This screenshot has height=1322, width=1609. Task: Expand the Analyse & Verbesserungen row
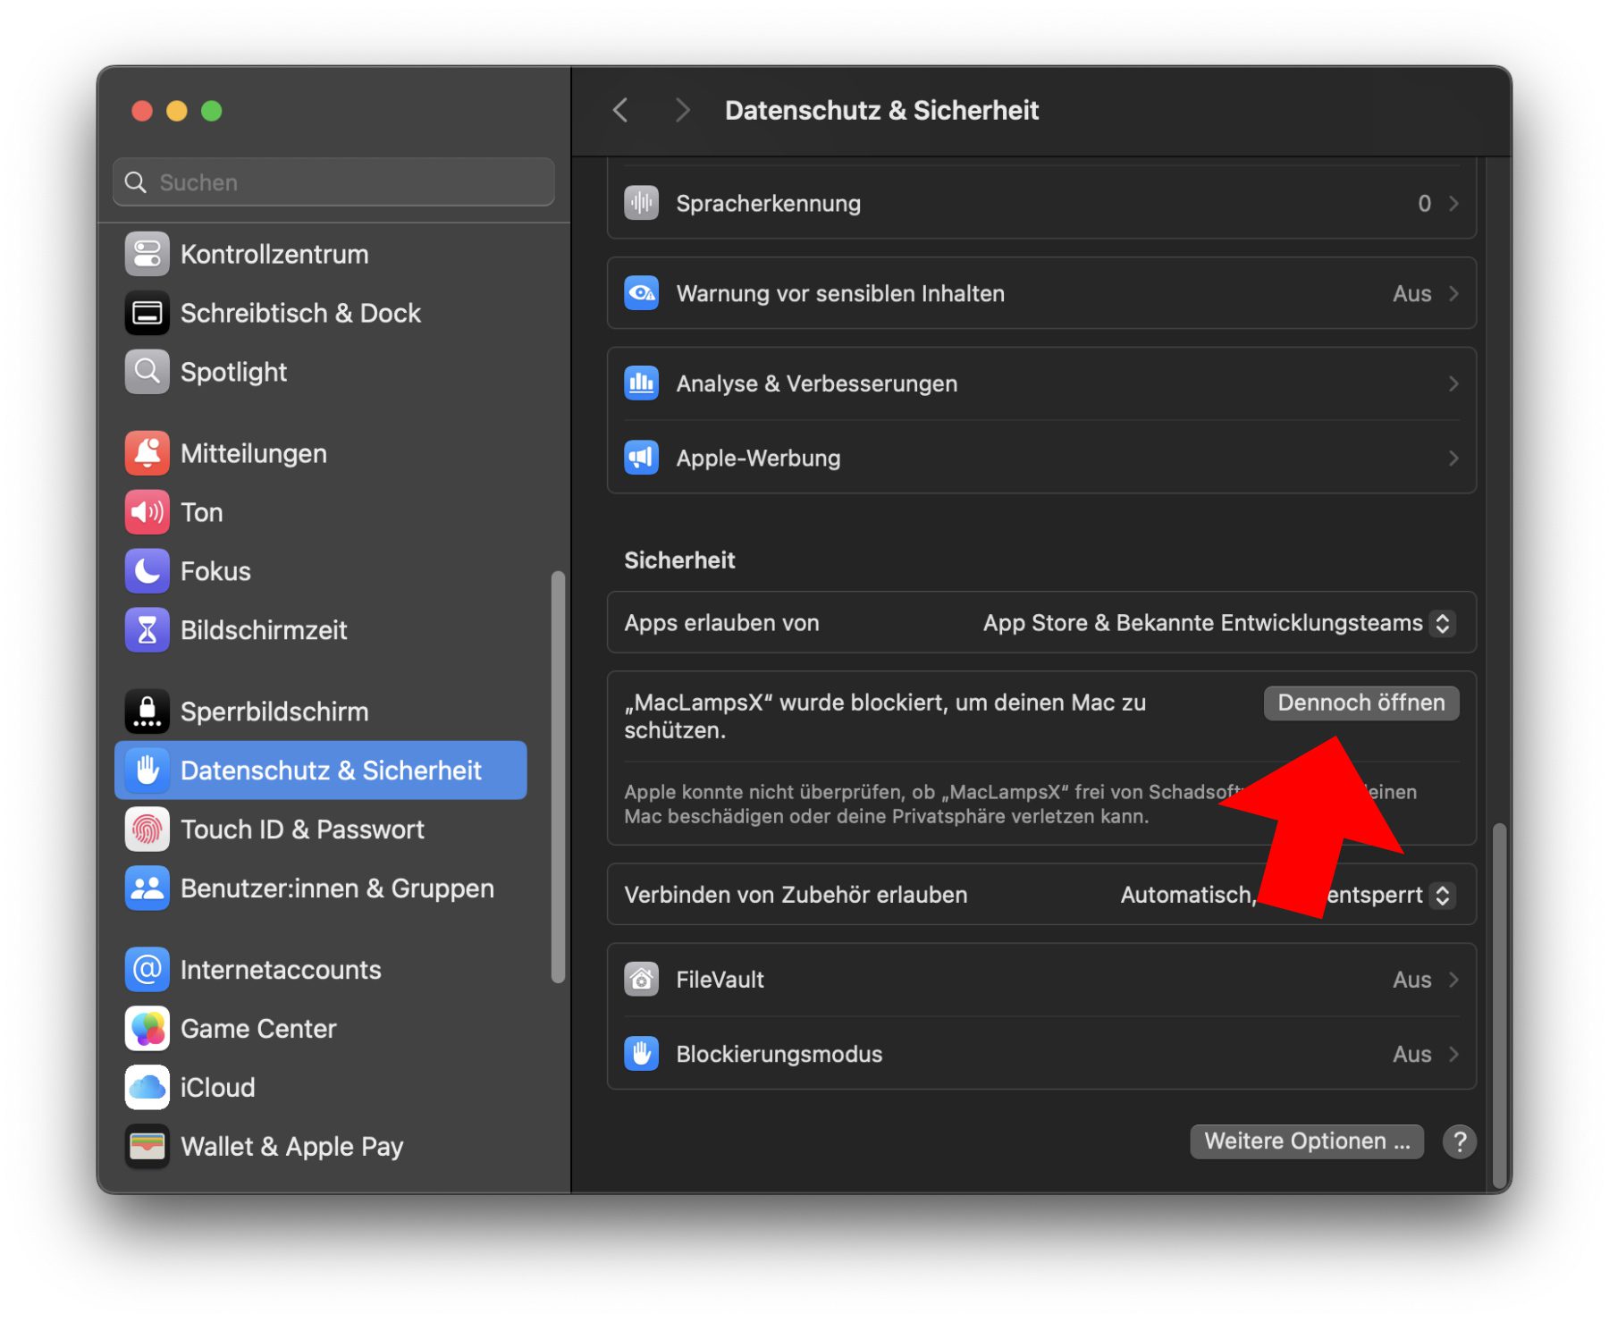coord(1040,383)
